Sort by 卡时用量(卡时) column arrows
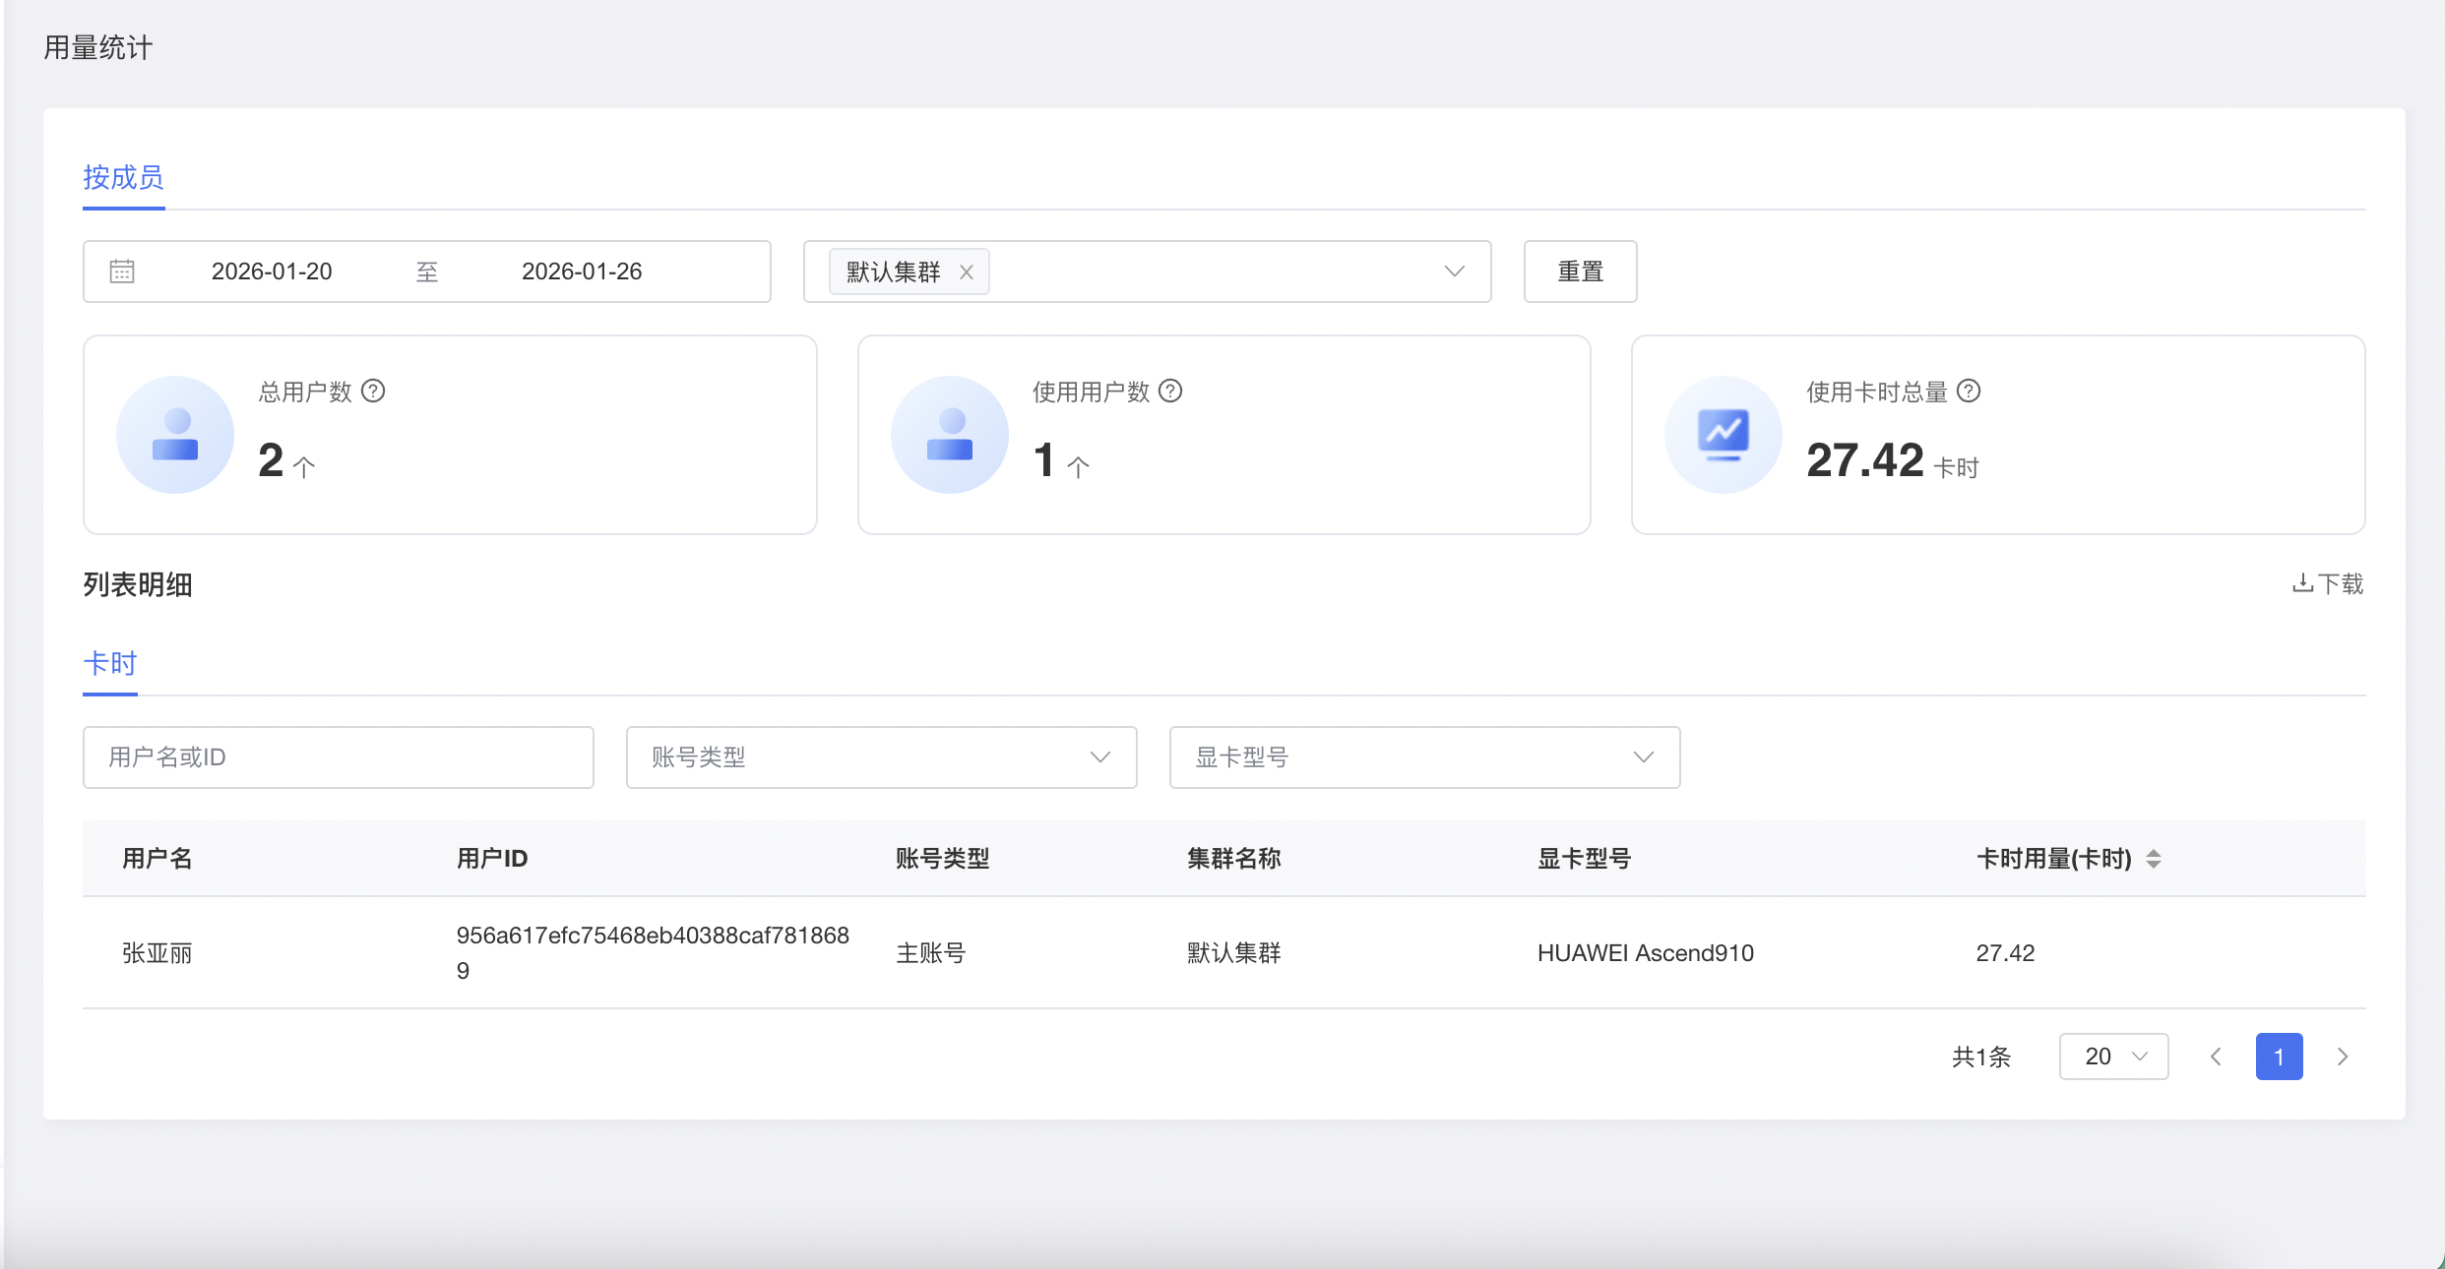 [2154, 859]
